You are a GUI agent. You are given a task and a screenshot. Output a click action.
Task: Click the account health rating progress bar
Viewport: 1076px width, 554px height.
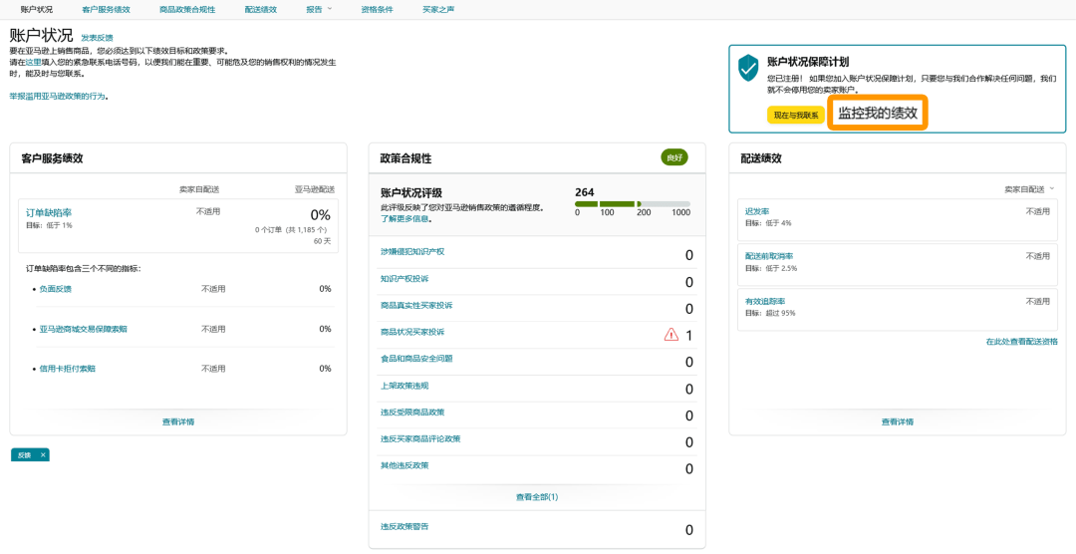pyautogui.click(x=632, y=204)
